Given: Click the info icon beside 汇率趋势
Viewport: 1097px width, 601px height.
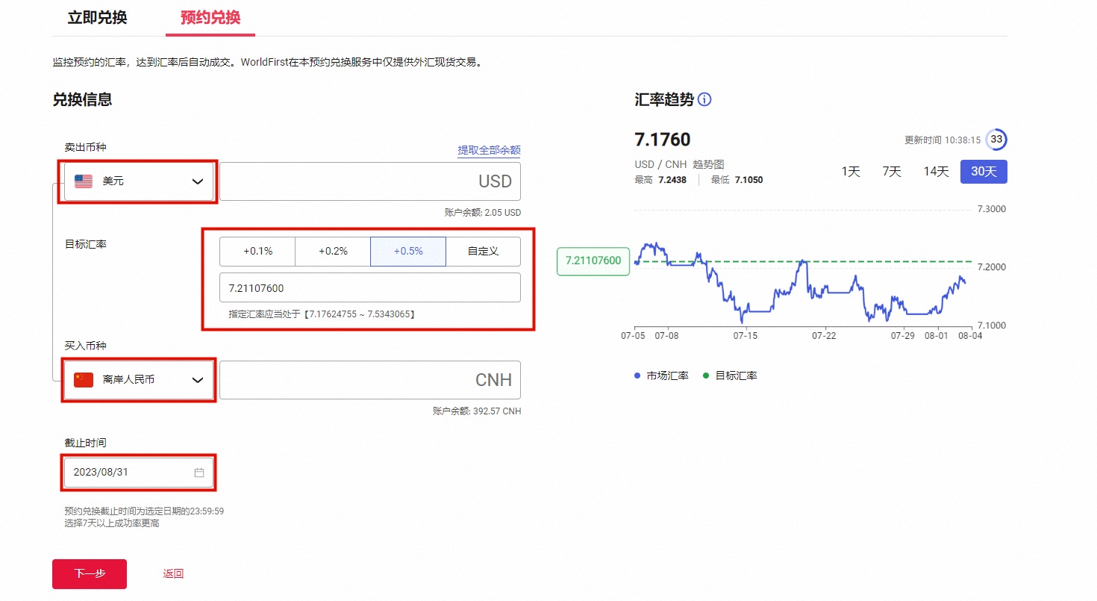Looking at the screenshot, I should [x=704, y=99].
